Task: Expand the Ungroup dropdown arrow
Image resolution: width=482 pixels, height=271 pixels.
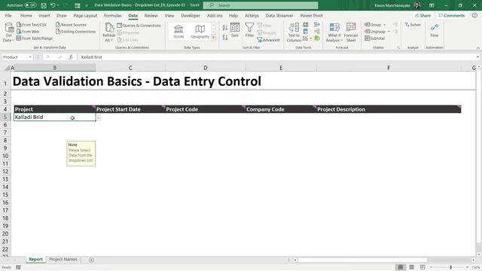Action: (x=389, y=32)
